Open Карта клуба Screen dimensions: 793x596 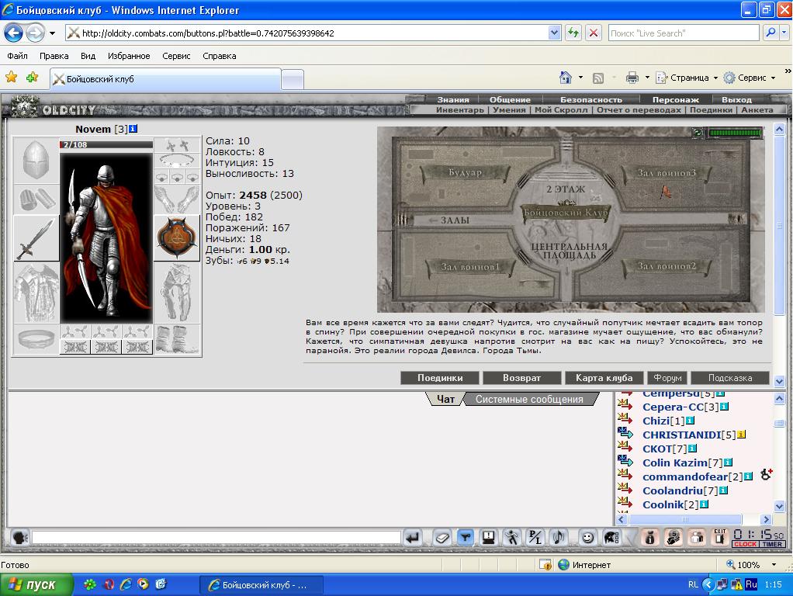pos(604,378)
